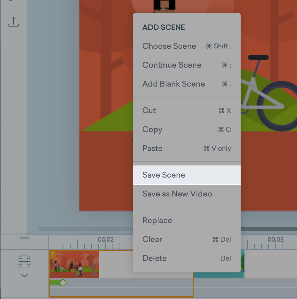Click the export/share icon in the left sidebar

[x=13, y=22]
